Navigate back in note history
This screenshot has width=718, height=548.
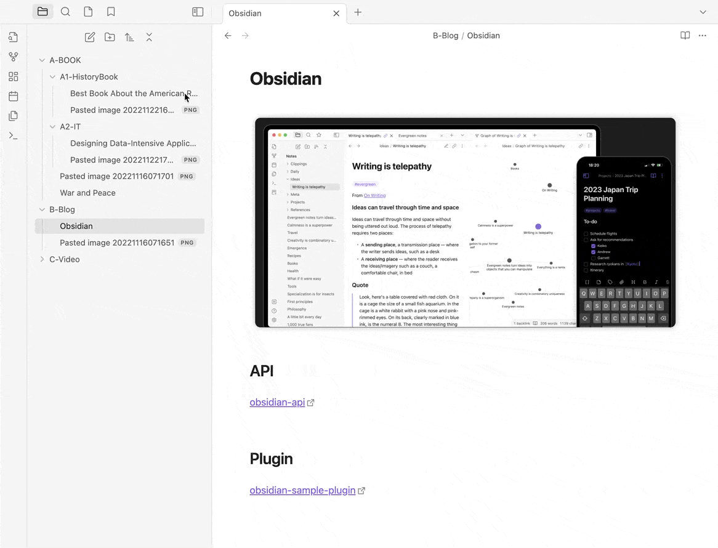pos(228,36)
